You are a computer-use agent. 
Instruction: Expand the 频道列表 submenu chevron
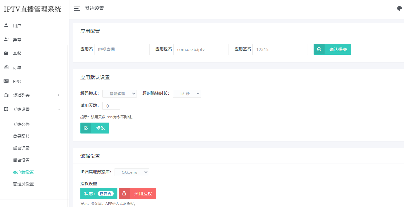59,95
